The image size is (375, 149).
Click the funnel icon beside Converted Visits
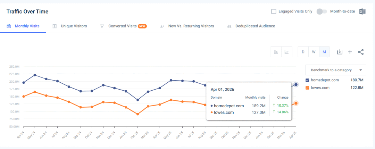[102, 26]
